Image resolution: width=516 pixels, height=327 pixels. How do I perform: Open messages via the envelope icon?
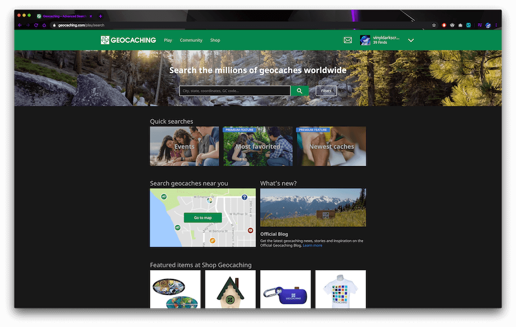[x=347, y=40]
